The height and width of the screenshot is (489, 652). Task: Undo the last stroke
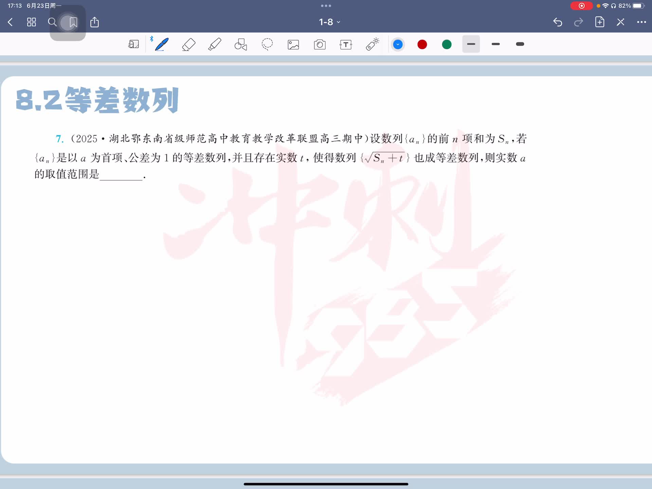click(x=558, y=22)
